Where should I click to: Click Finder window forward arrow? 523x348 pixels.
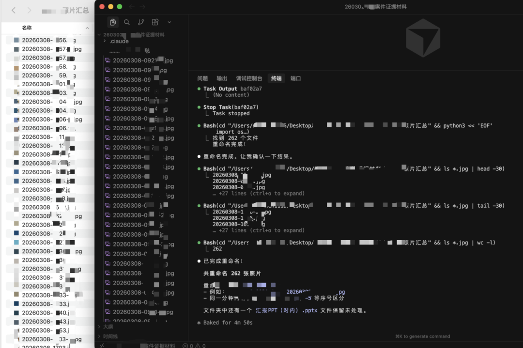(30, 10)
